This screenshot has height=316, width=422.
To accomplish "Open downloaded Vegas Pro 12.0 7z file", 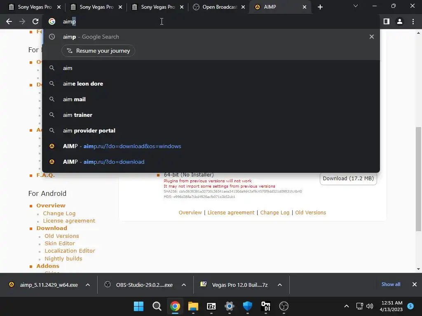I will (x=234, y=285).
